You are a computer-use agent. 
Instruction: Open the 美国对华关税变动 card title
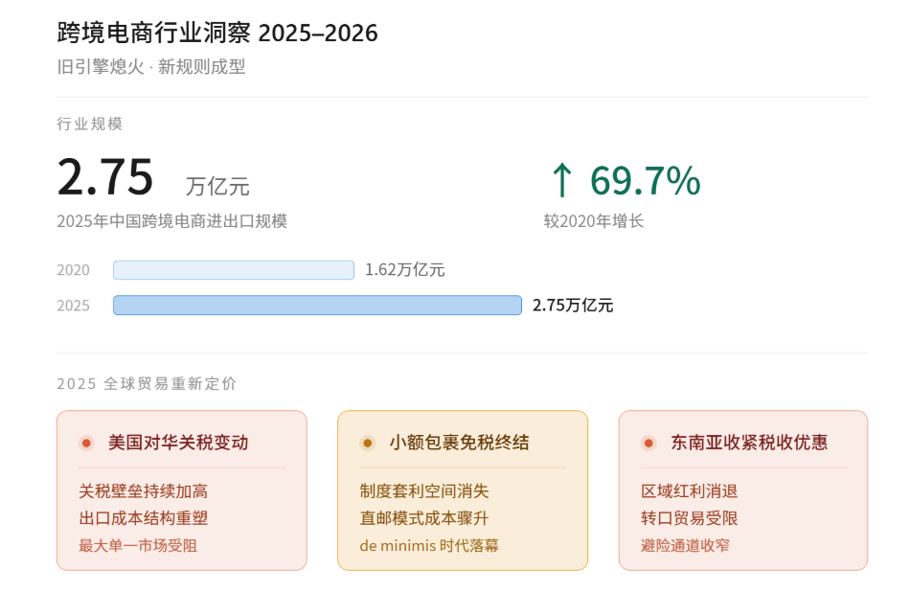tap(178, 443)
